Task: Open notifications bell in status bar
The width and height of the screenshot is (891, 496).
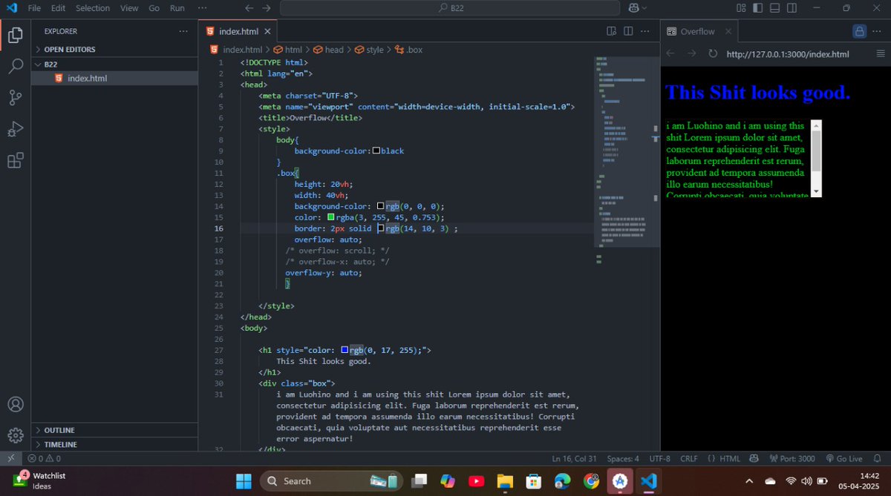Action: 877,458
